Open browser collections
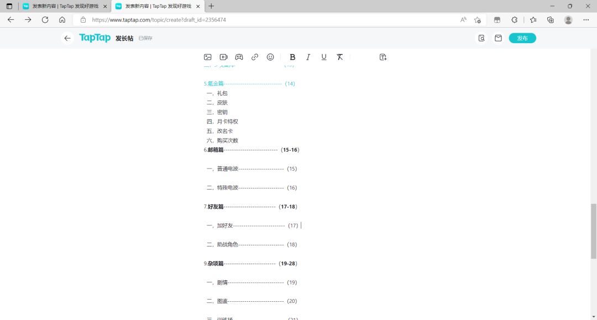The height and width of the screenshot is (320, 597). click(x=550, y=20)
